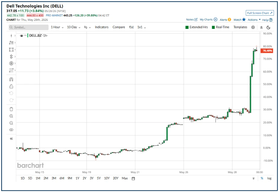Select the 3M range
Image resolution: width=279 pixels, height=192 pixels.
[x=54, y=178]
